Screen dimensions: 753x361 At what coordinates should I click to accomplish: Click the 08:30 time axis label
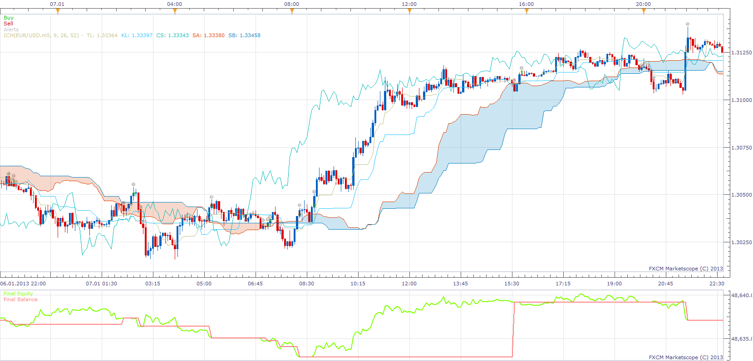click(x=306, y=284)
